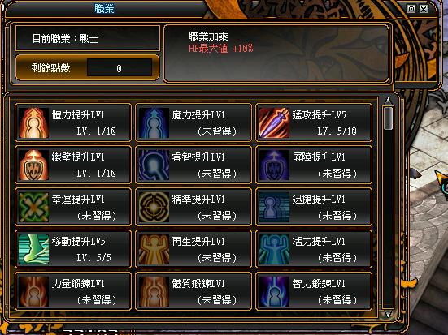Select the 體力提升LV1 skill icon
This screenshot has height=335, width=448.
[33, 122]
